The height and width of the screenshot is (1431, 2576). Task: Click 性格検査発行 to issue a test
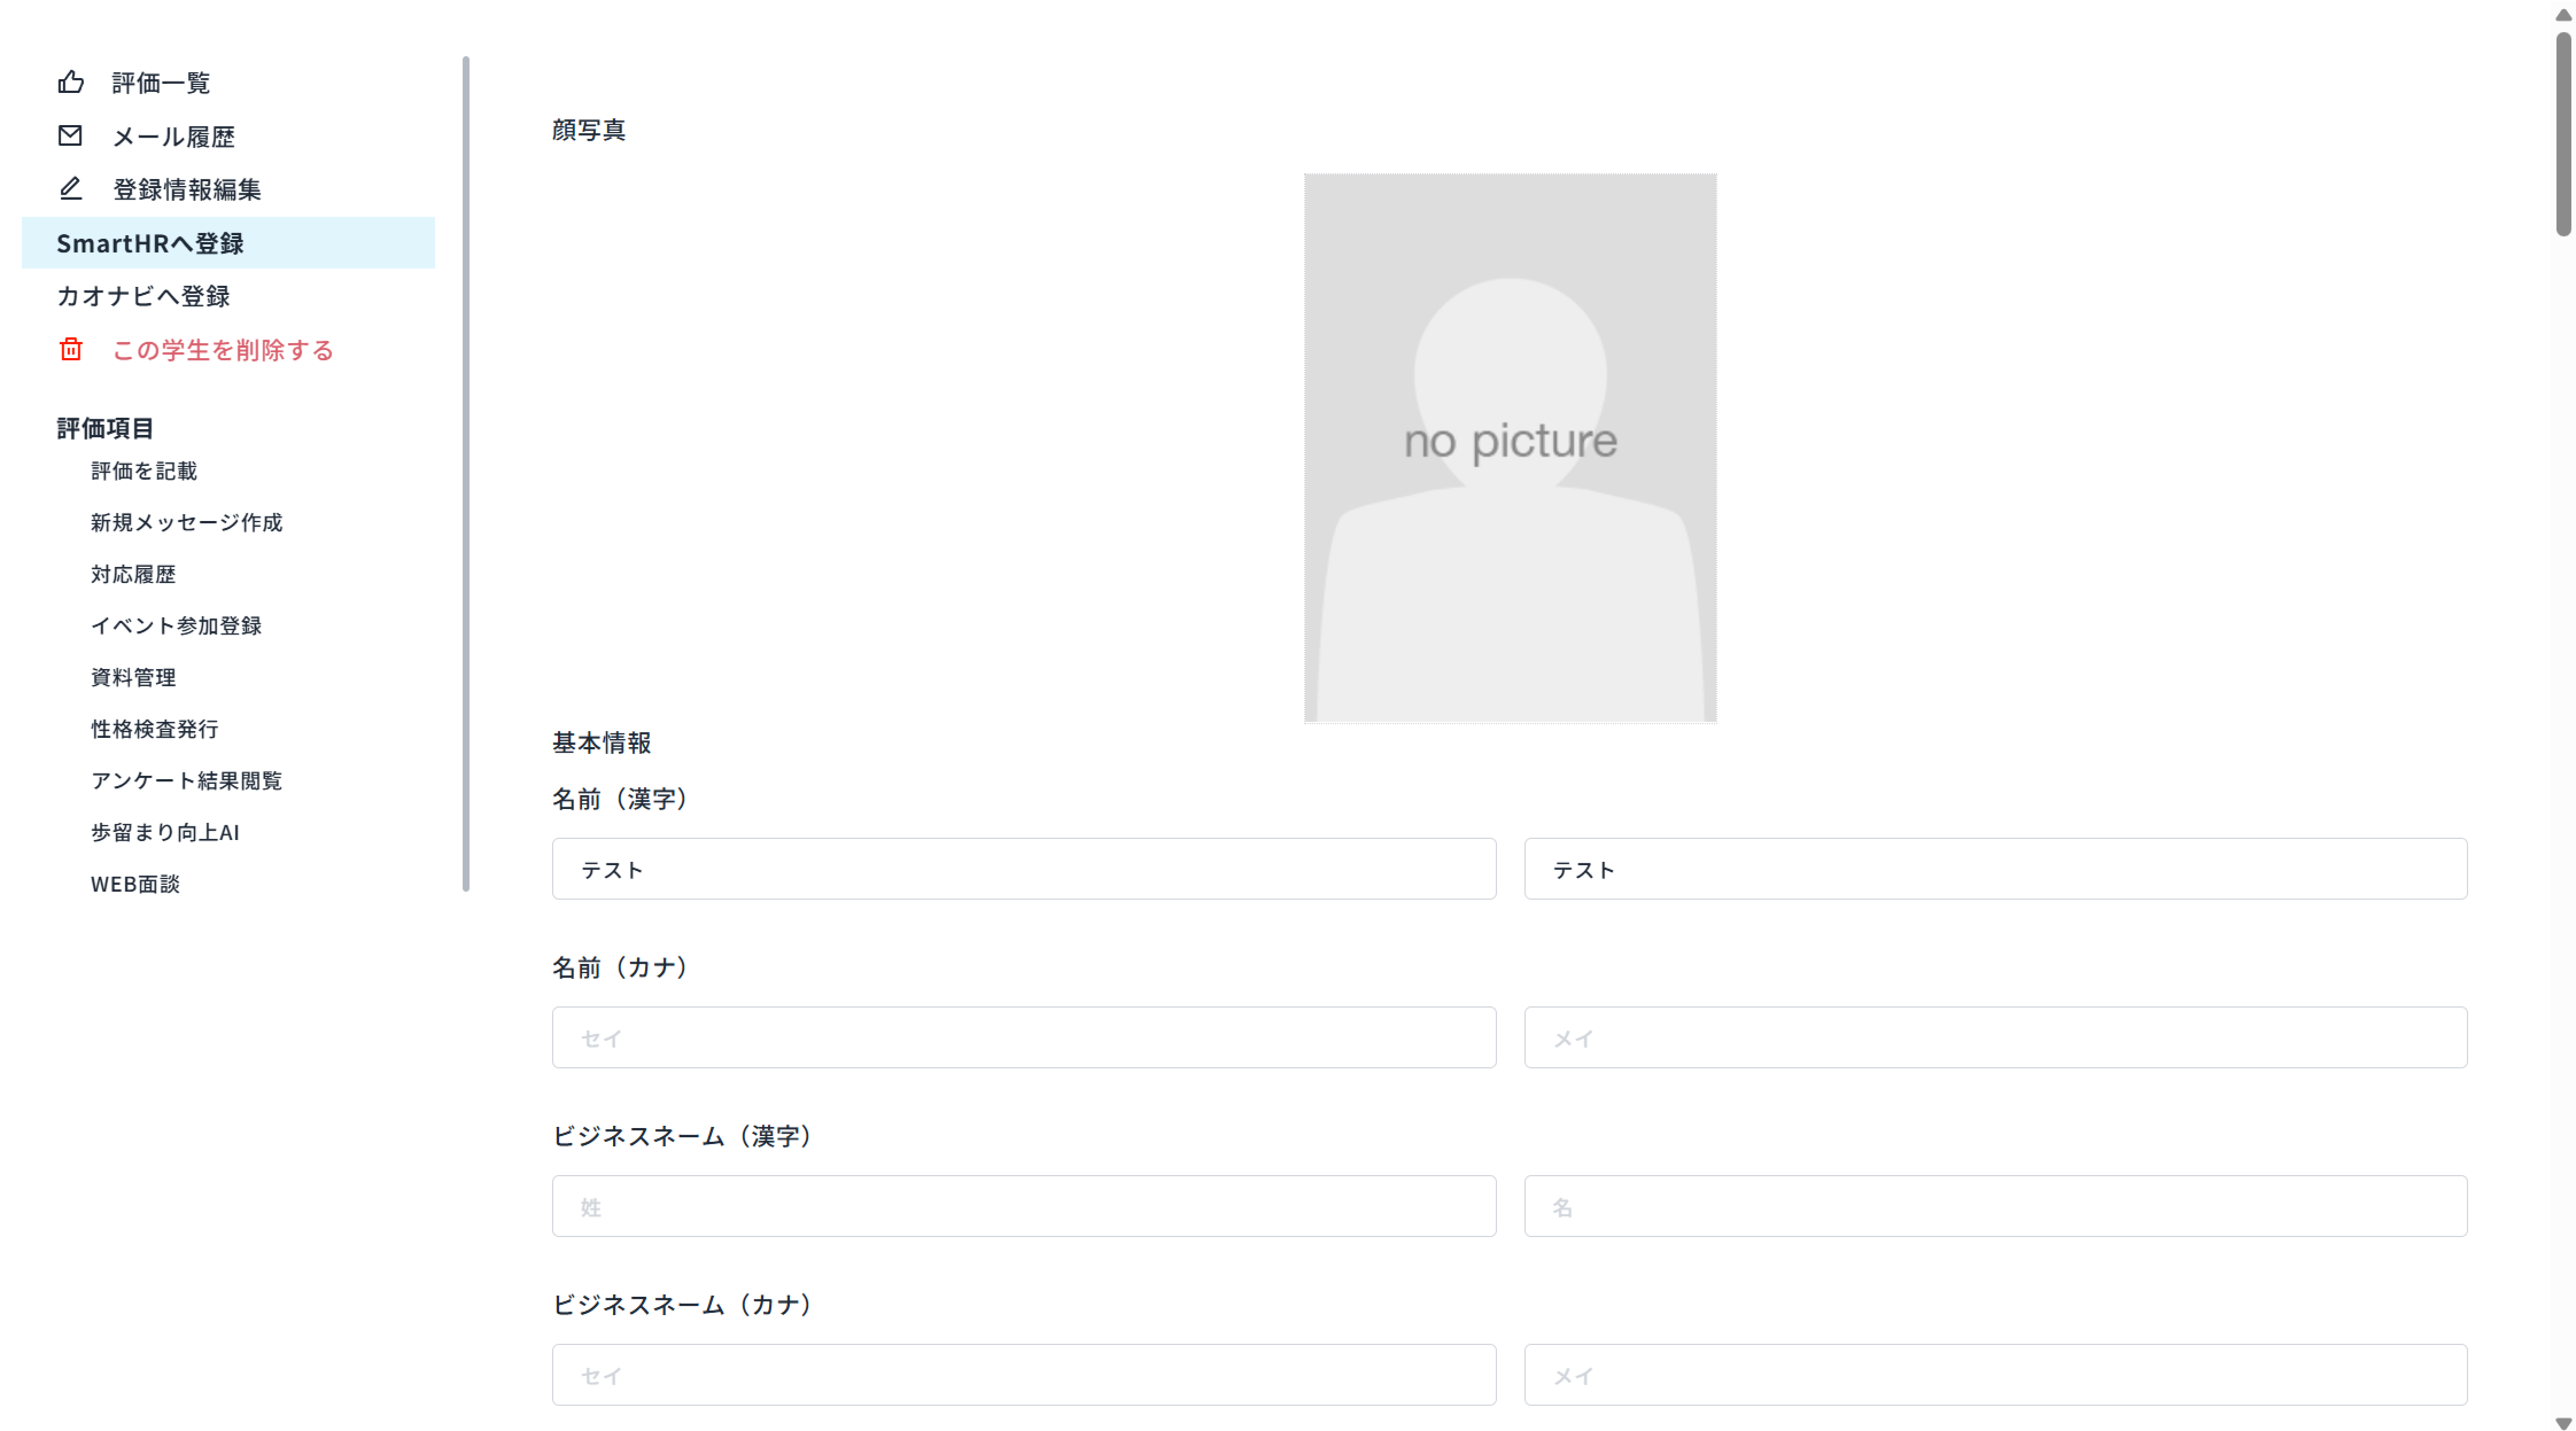coord(154,729)
